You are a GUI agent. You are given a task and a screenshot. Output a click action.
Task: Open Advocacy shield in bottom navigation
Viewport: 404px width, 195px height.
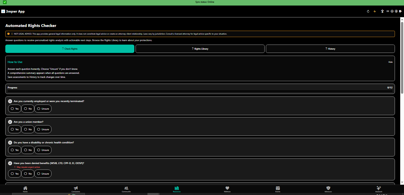coord(328,189)
